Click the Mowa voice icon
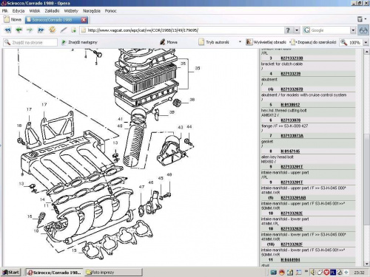Screen dimensions: 370x277 (x=169, y=42)
